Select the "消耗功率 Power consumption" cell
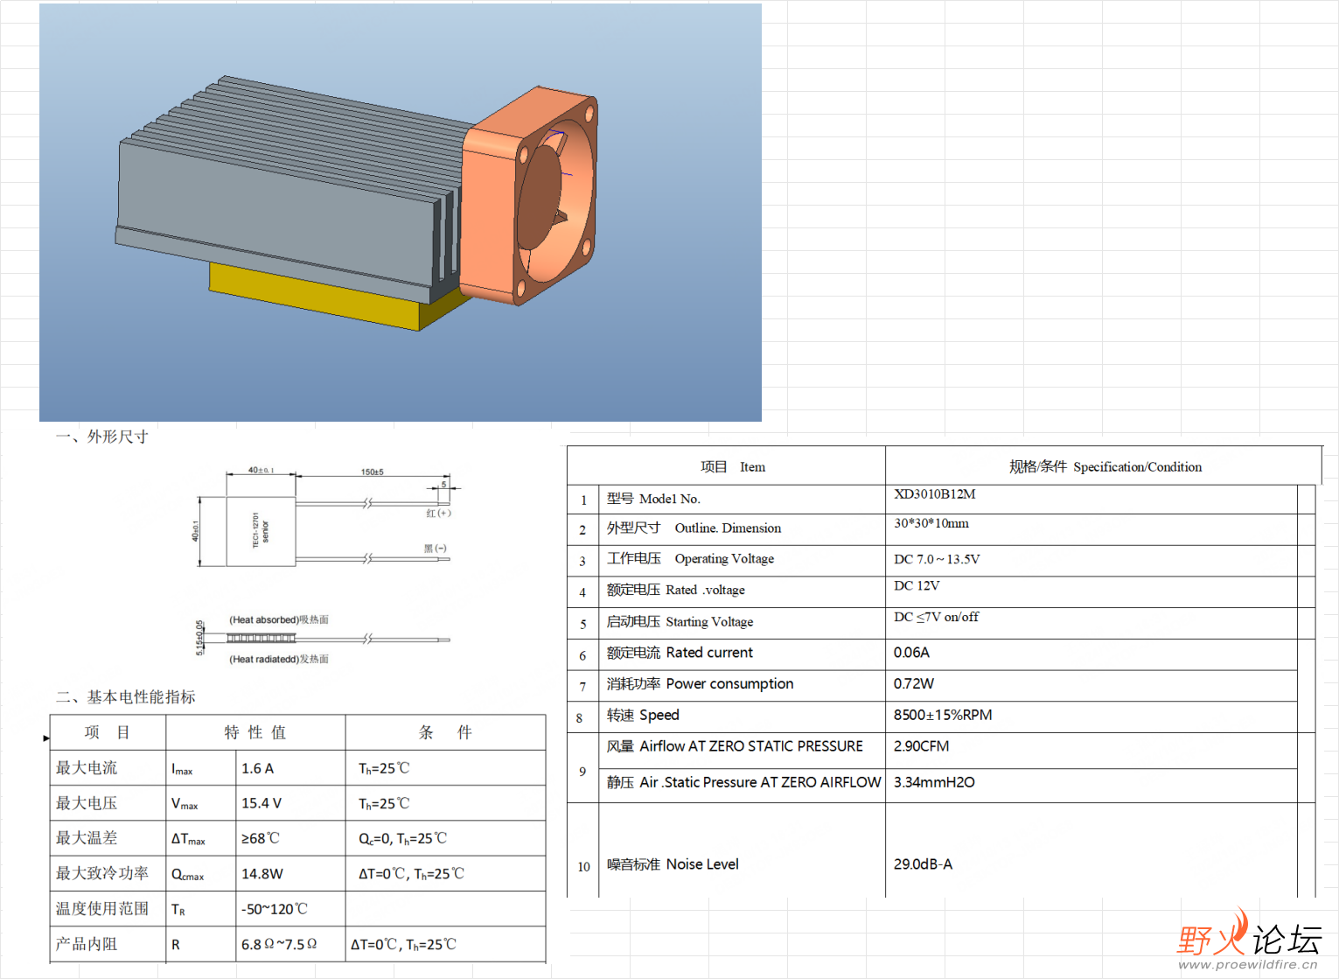 742,685
